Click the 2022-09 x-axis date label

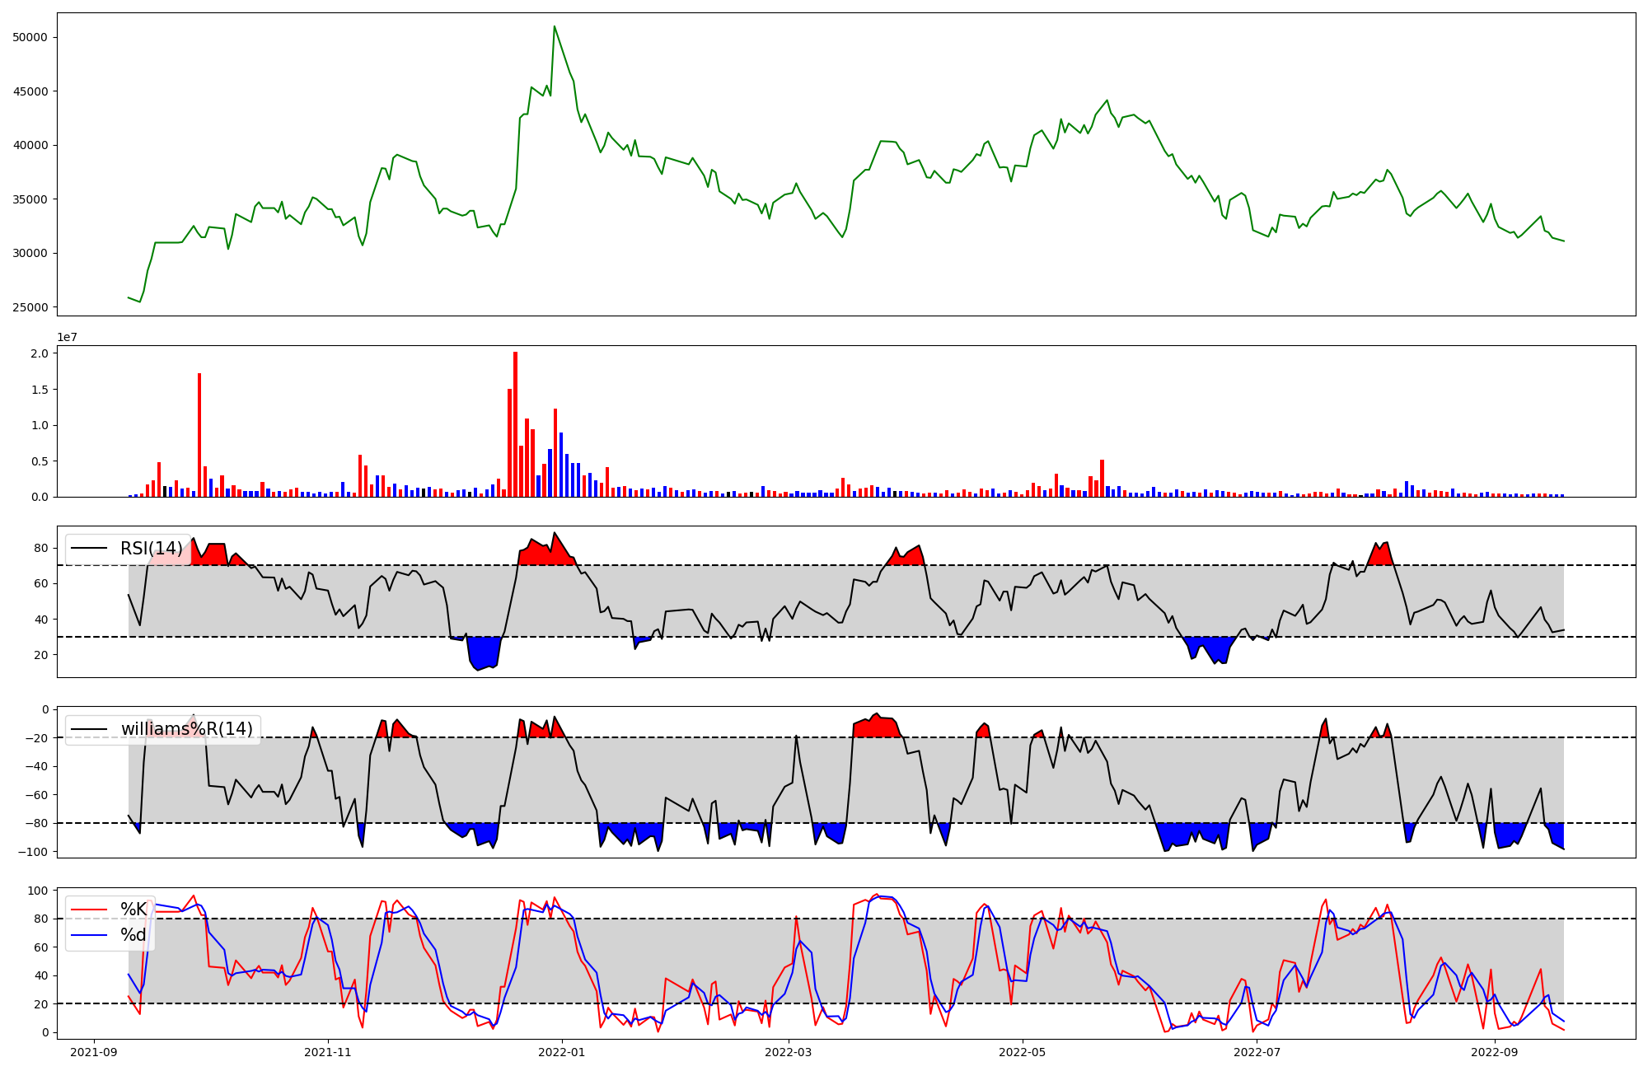coord(1495,1052)
